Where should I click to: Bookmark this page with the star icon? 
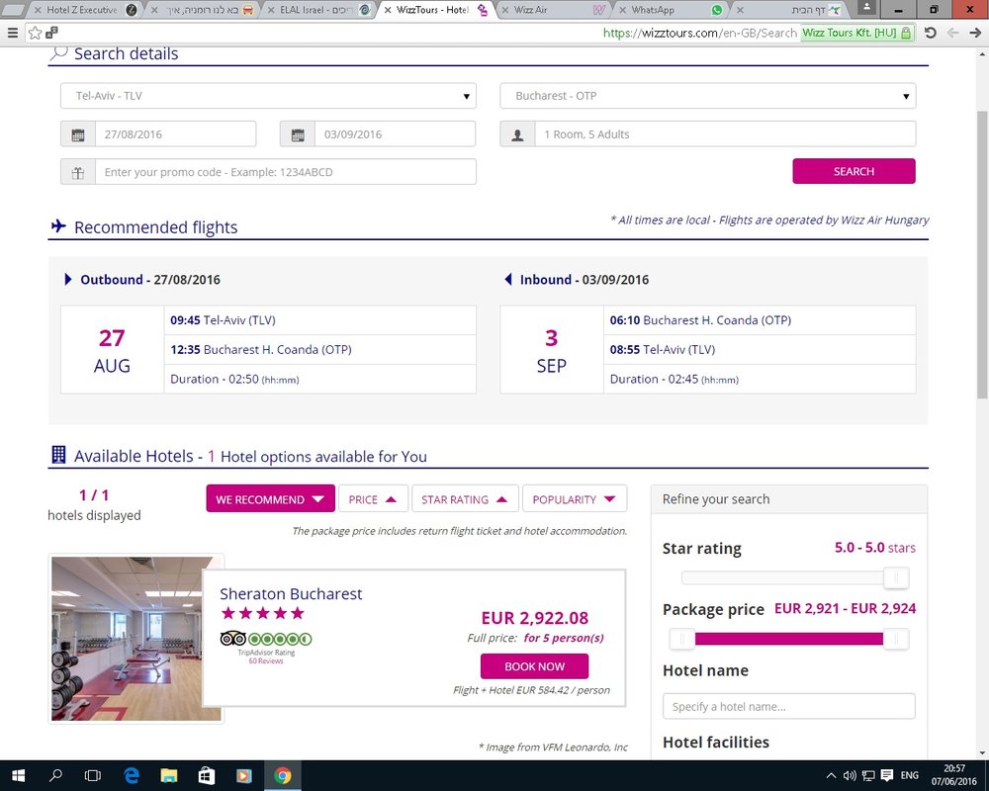[x=36, y=33]
